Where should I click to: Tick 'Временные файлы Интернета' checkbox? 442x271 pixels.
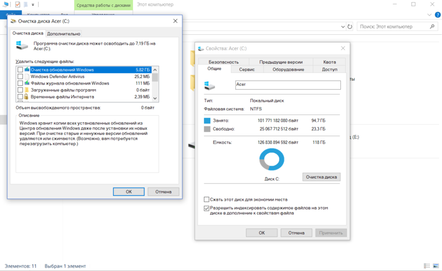click(x=20, y=97)
